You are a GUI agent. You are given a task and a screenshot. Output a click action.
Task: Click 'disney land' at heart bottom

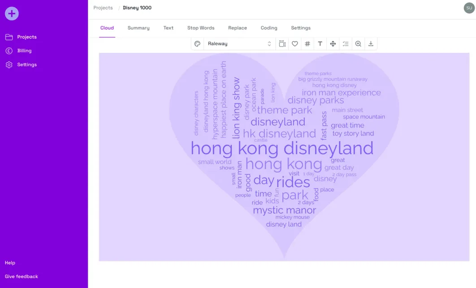(x=284, y=224)
